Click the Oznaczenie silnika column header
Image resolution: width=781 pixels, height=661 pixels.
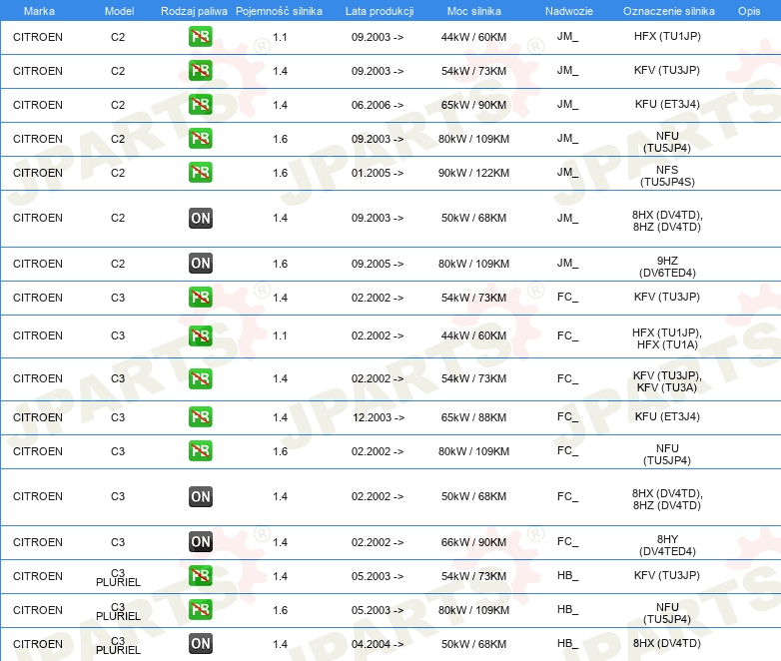point(668,10)
